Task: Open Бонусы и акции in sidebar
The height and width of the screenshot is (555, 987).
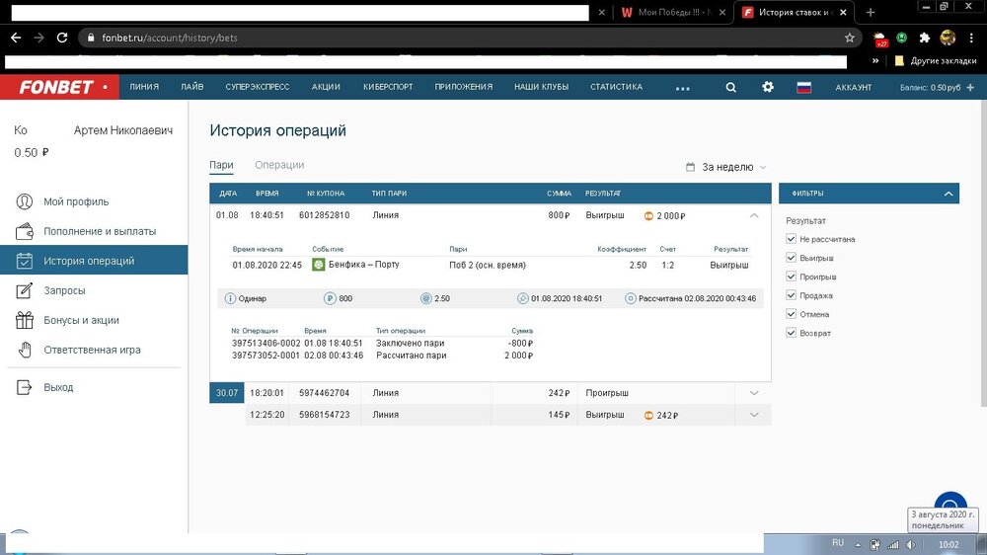Action: click(81, 320)
